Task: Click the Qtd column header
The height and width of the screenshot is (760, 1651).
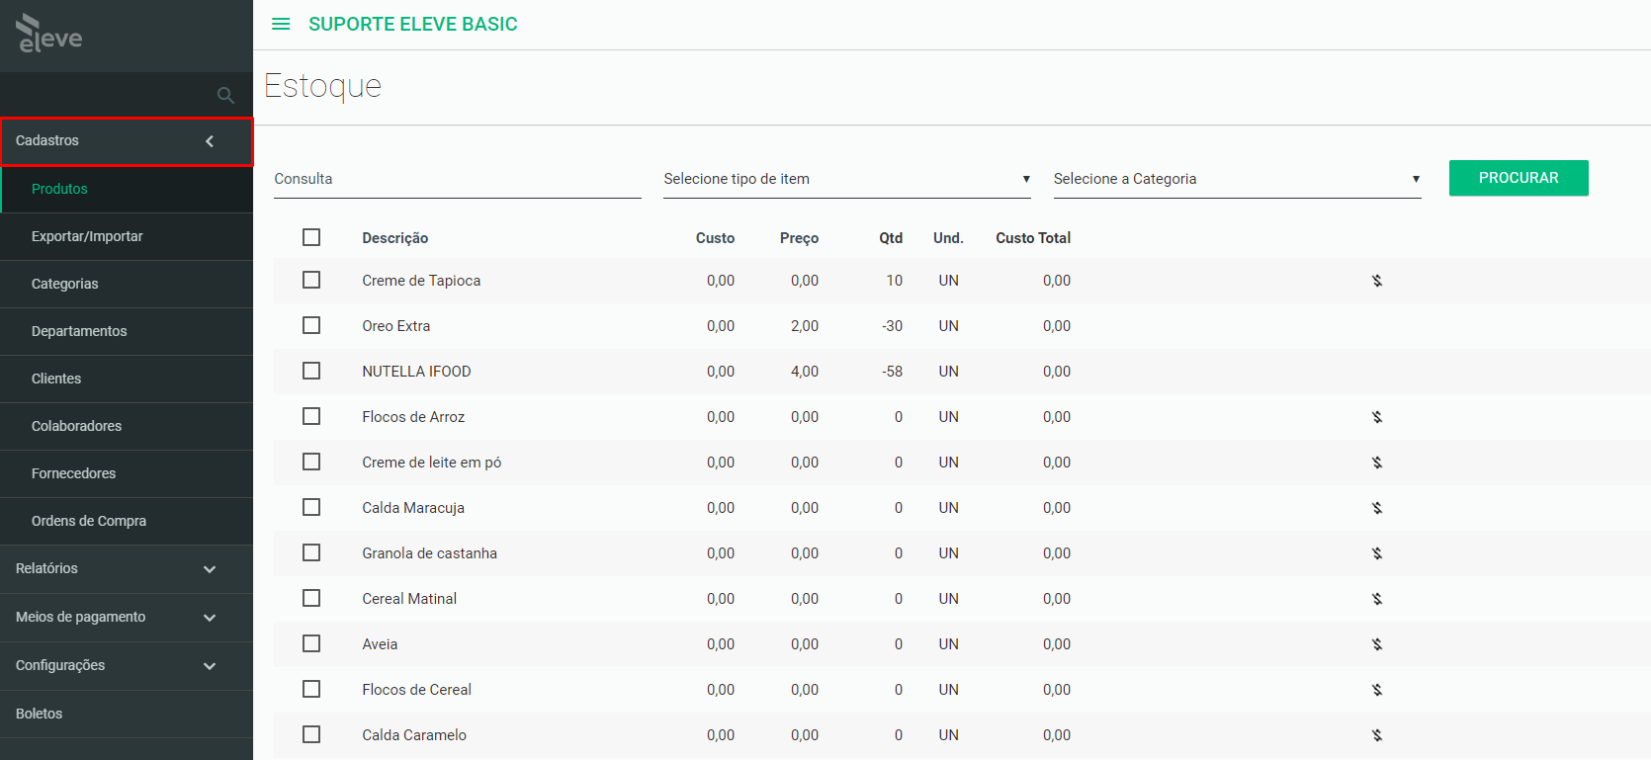Action: point(891,238)
